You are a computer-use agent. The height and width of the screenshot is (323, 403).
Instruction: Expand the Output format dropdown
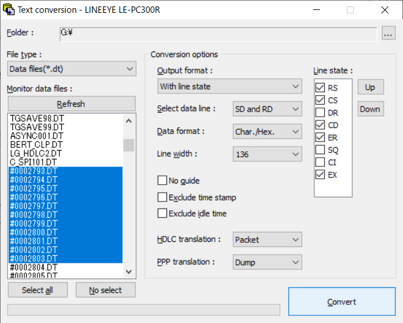pyautogui.click(x=230, y=86)
